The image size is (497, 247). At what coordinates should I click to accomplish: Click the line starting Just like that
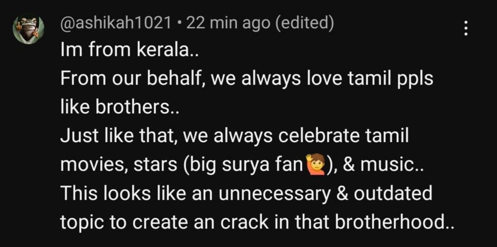[x=234, y=137]
